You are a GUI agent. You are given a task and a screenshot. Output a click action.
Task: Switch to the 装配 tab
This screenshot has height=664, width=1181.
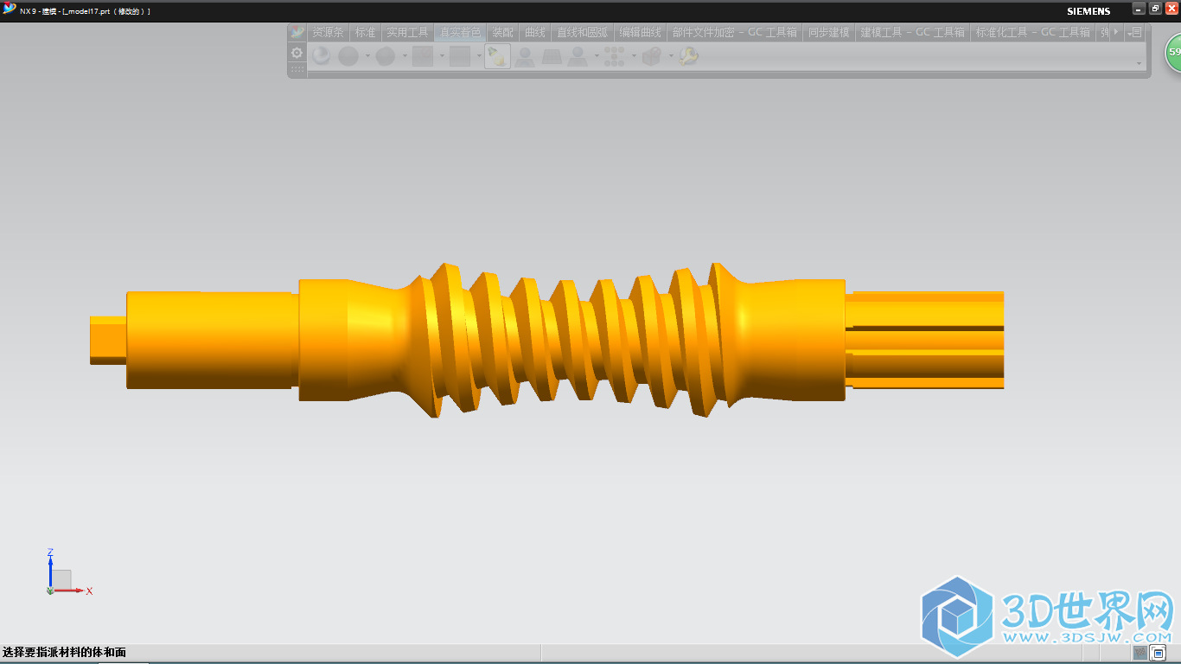502,32
